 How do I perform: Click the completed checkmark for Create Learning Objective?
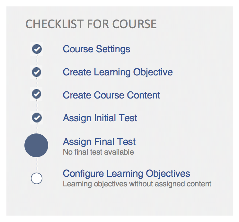pyautogui.click(x=37, y=72)
